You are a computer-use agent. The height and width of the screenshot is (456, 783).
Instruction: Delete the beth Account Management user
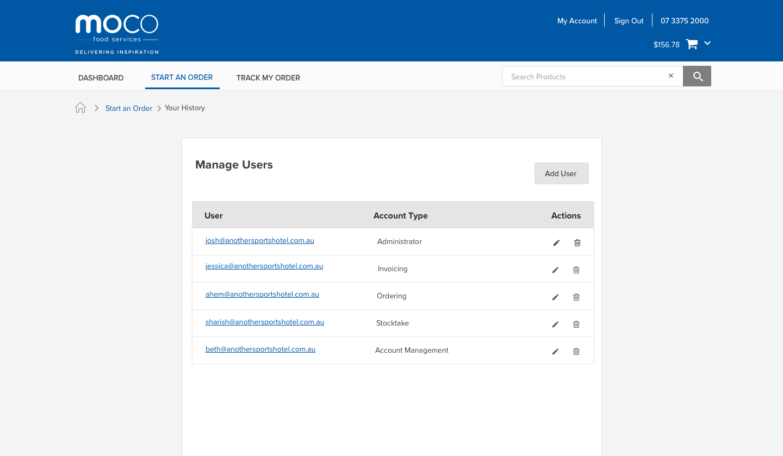coord(576,351)
